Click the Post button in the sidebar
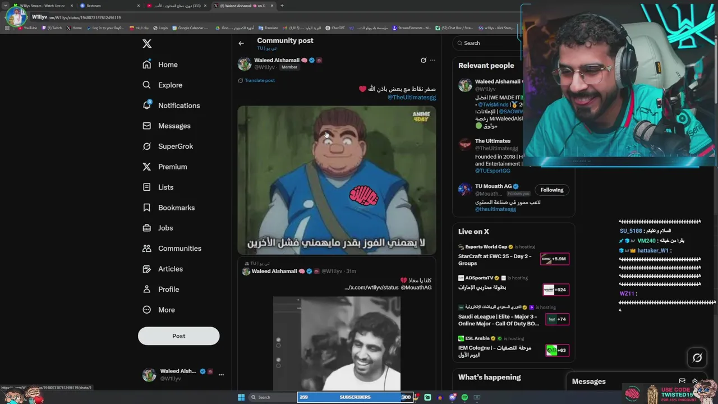 (x=178, y=336)
